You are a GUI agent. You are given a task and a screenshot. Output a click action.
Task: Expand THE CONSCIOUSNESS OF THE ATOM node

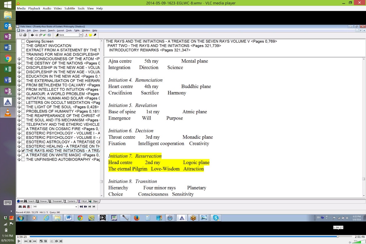coord(19,59)
